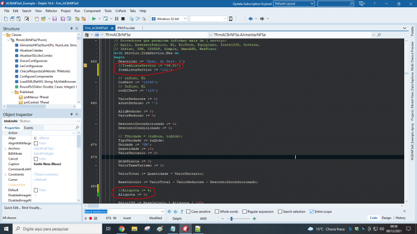Adjust the editor zoom slider
This screenshot has height=234, width=417.
pyautogui.click(x=231, y=218)
